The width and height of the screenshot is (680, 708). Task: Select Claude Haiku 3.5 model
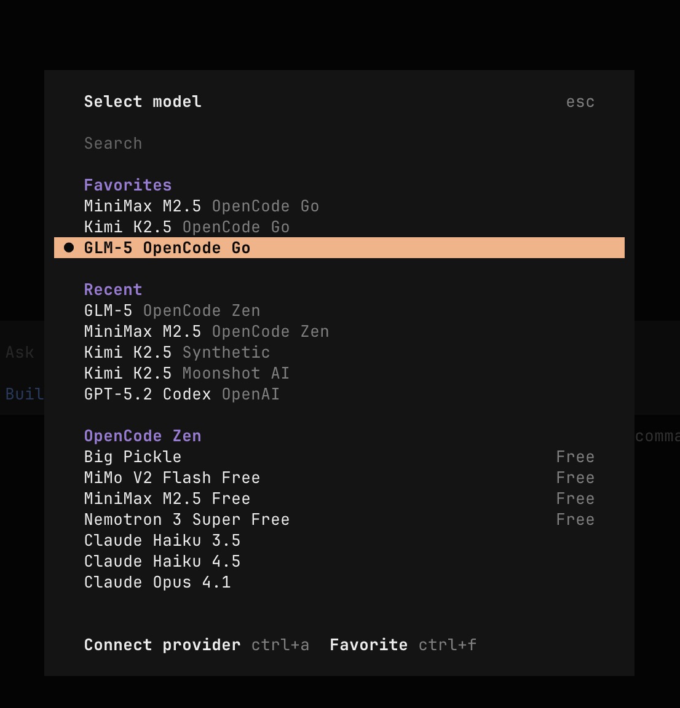tap(162, 540)
